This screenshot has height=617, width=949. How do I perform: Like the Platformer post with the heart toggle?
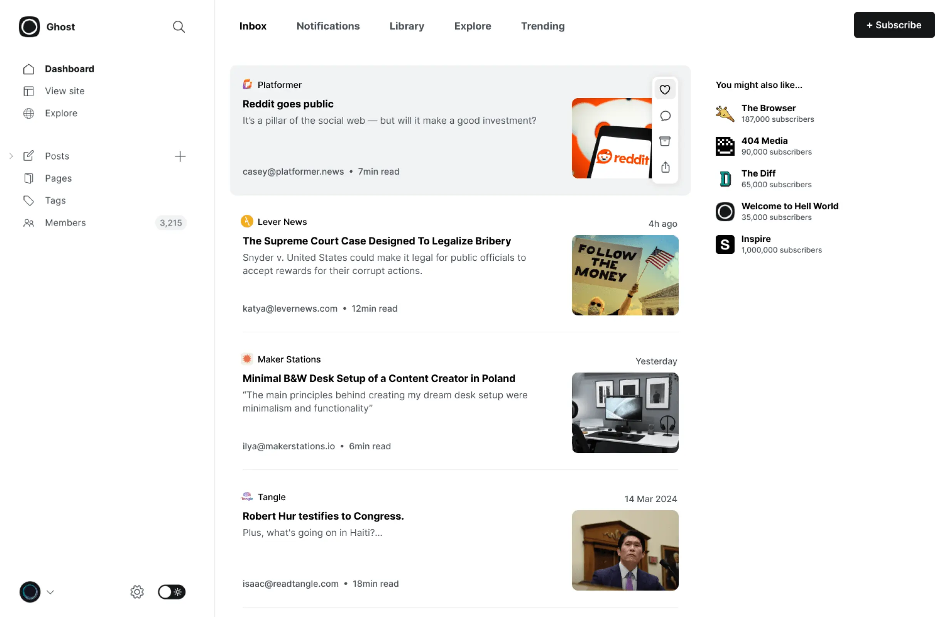665,90
